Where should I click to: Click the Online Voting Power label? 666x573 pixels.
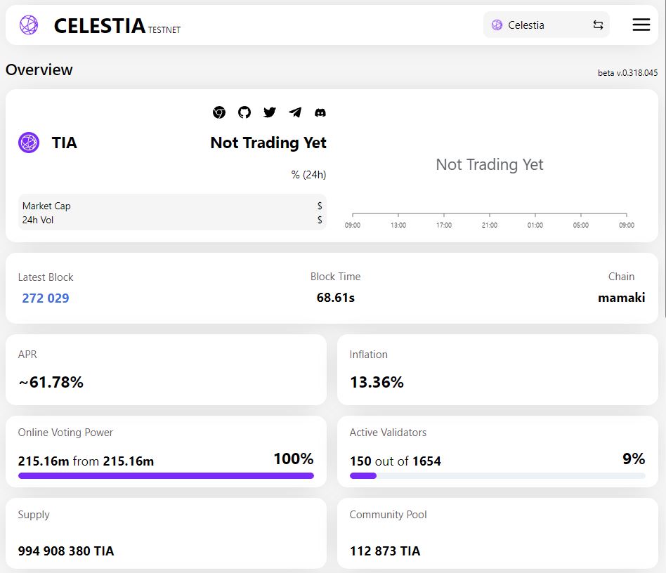tap(65, 432)
